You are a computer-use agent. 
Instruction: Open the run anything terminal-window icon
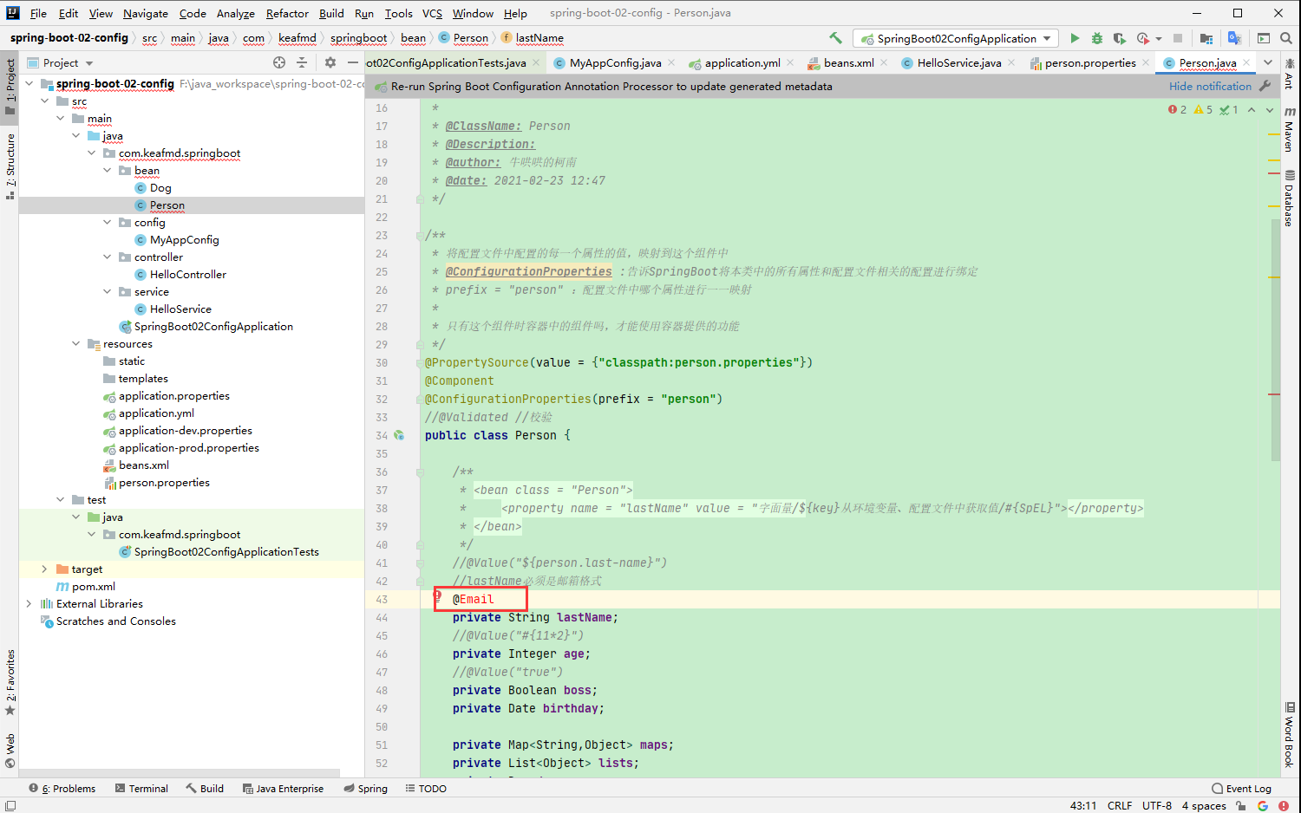[1264, 38]
